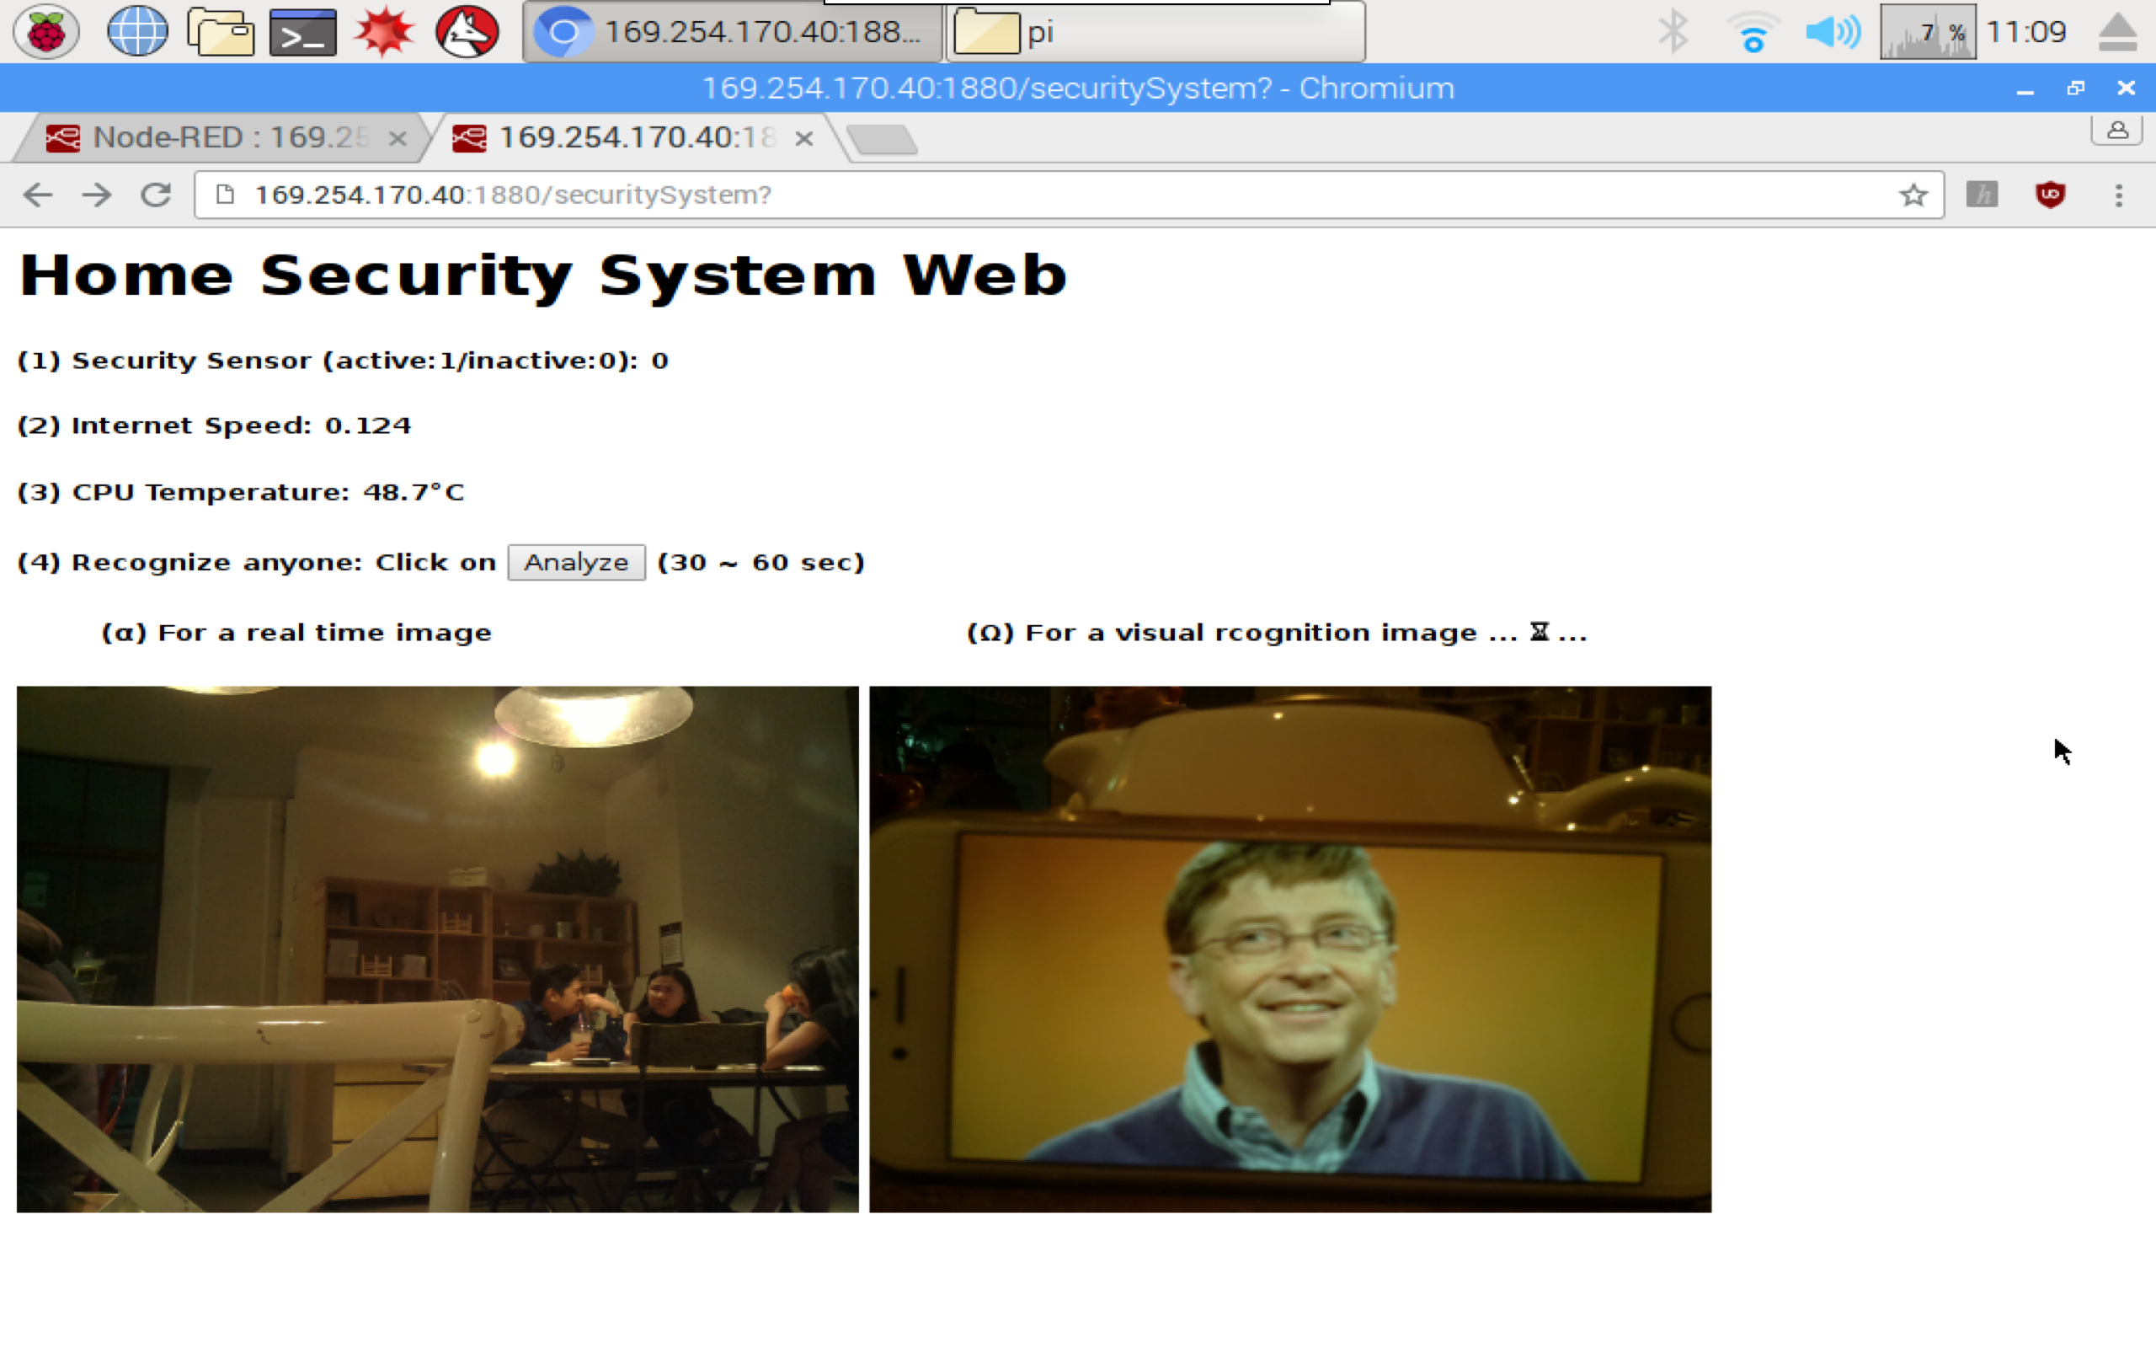Open a terminal from the taskbar
Image resolution: width=2156 pixels, height=1348 pixels.
[x=303, y=31]
